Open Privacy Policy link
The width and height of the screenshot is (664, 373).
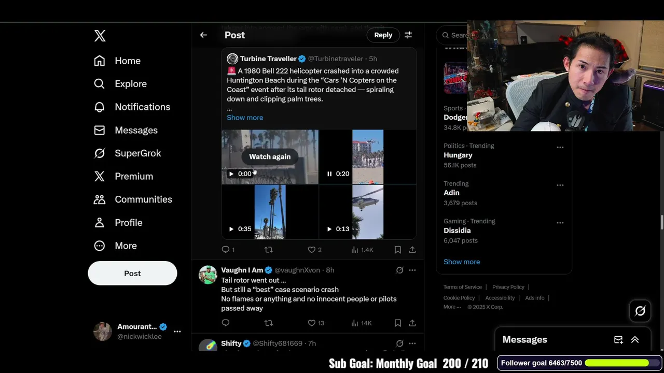point(508,287)
